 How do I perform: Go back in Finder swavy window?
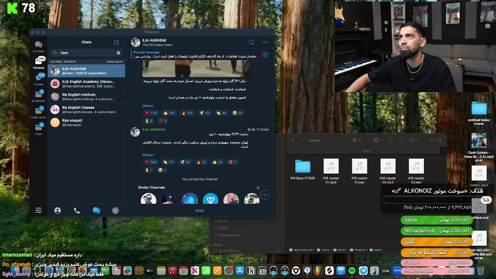(293, 140)
